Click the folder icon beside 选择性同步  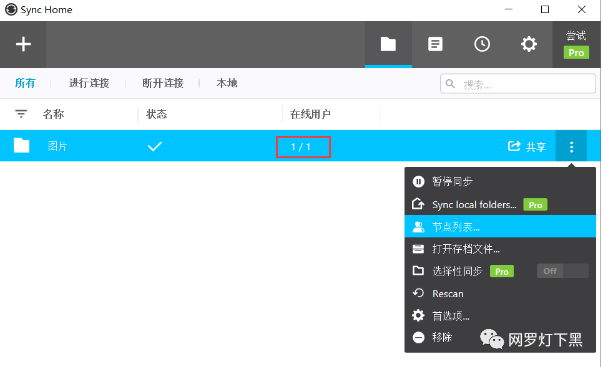point(418,270)
